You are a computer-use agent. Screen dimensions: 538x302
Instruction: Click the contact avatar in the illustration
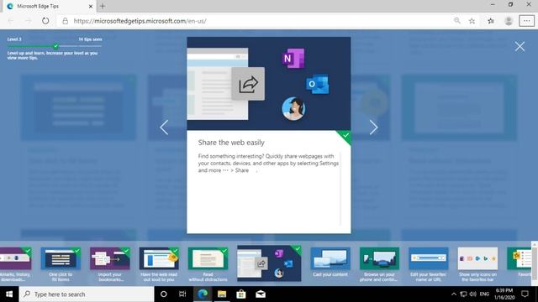point(293,109)
